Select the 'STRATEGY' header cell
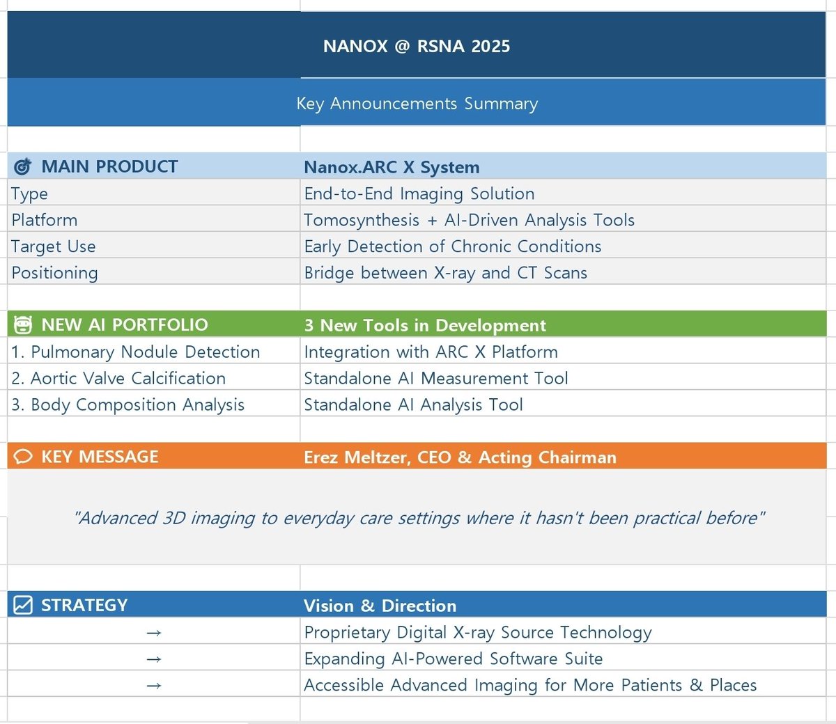The width and height of the screenshot is (836, 724). (x=154, y=605)
